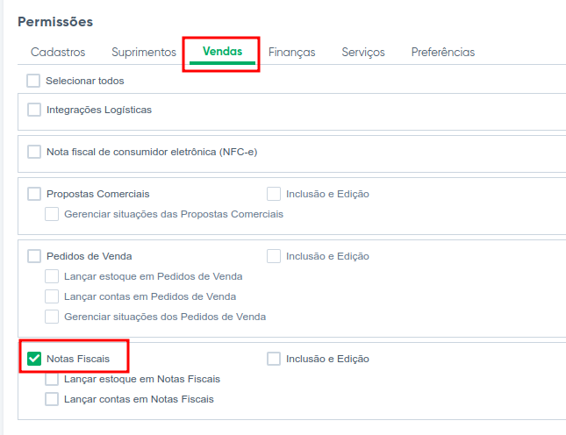Switch to the Cadastros tab
The width and height of the screenshot is (566, 435).
click(58, 52)
